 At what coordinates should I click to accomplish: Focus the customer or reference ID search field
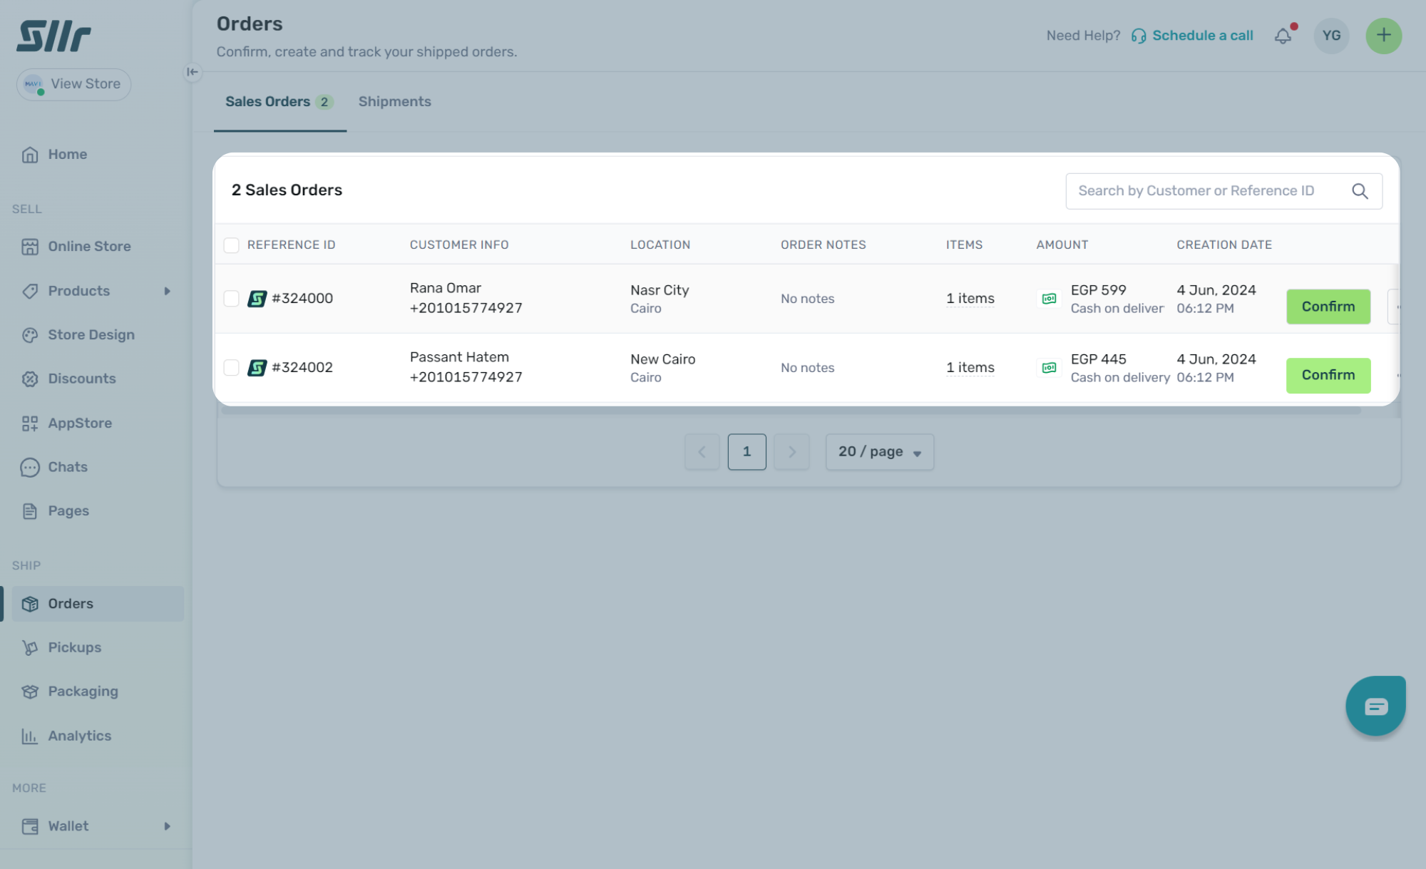click(x=1205, y=191)
